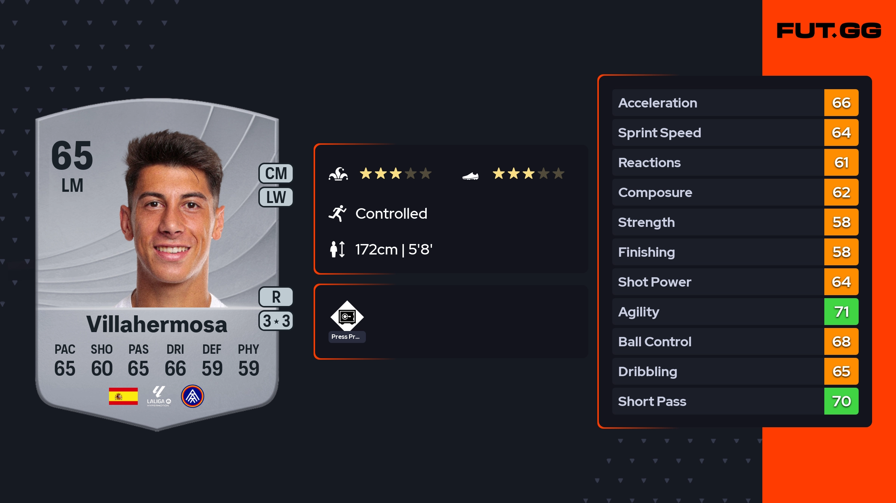Image resolution: width=896 pixels, height=503 pixels.
Task: Click the skill moves icon
Action: (x=338, y=174)
